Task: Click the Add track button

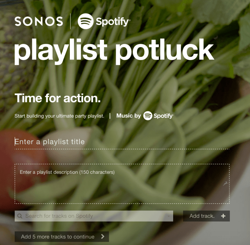Action: (206, 216)
